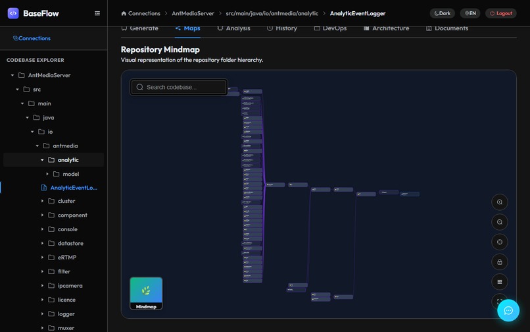Select the AnalyticEventLogger breadcrumb
Viewport: 530px width, 332px height.
(x=358, y=13)
